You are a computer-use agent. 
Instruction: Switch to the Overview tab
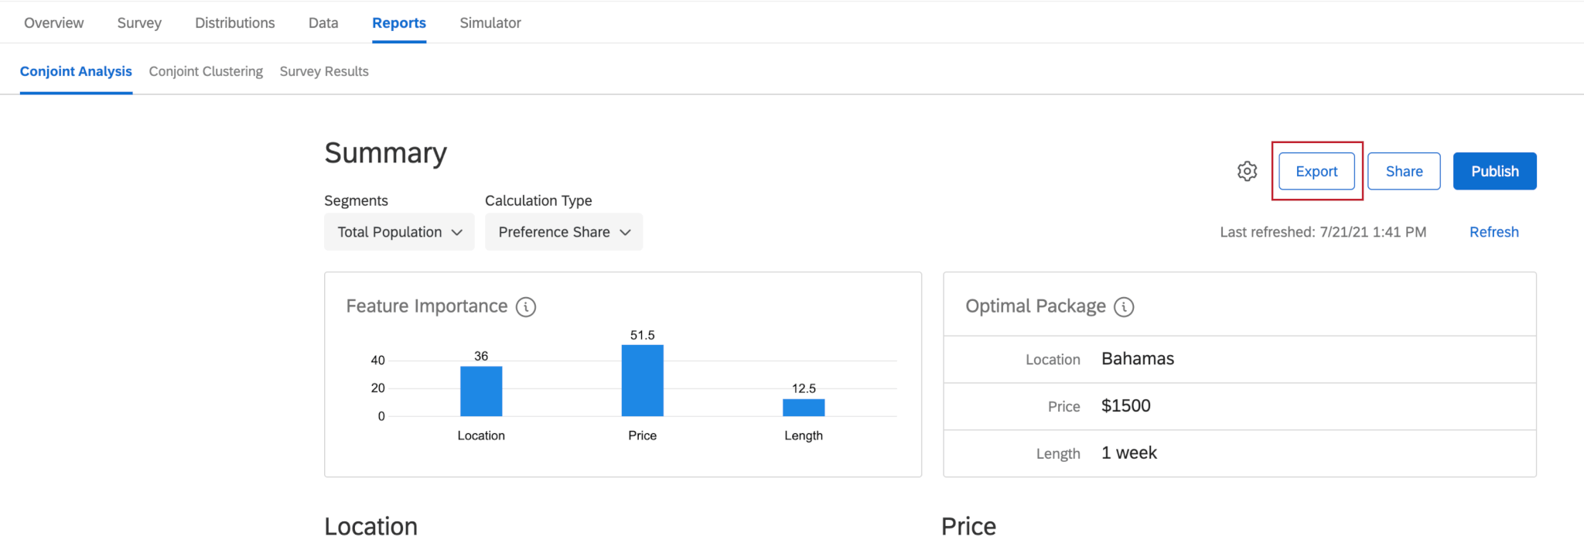[53, 23]
